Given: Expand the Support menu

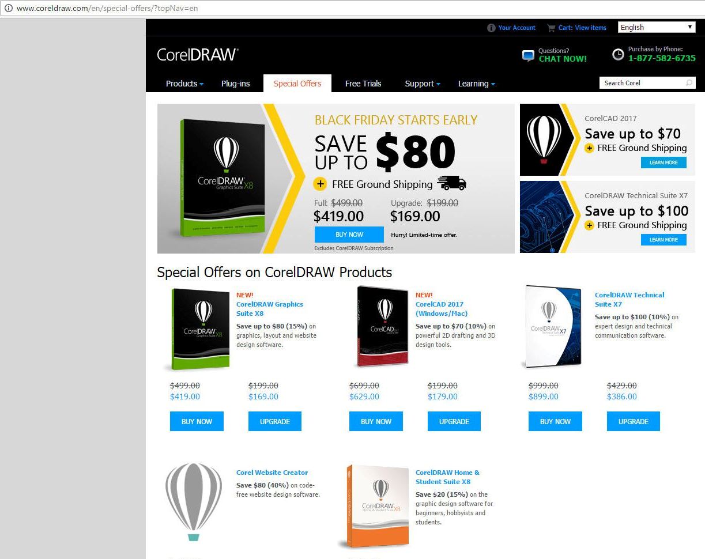Looking at the screenshot, I should point(423,84).
